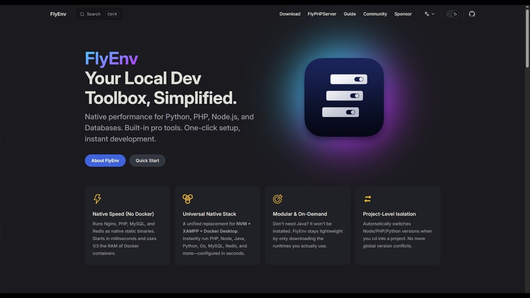Viewport: 530px width, 298px height.
Task: Click the Ctrl K shortcut badge
Action: 112,14
